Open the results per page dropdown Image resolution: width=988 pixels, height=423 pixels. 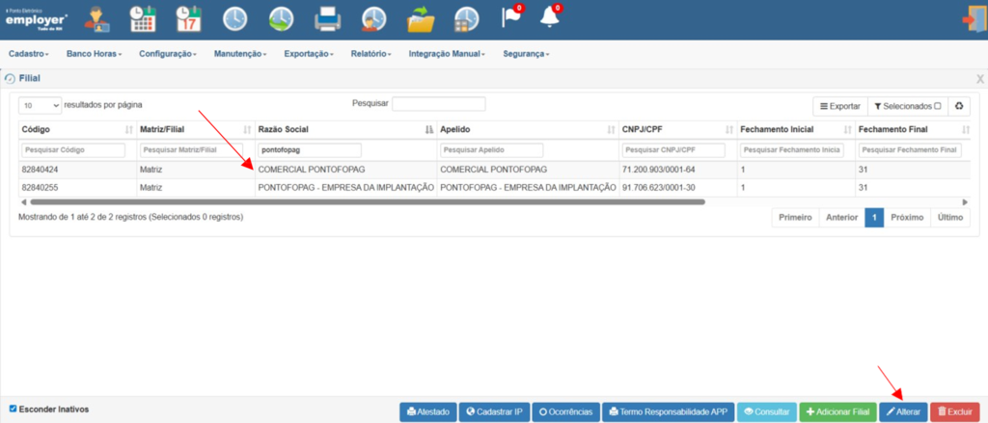(41, 105)
